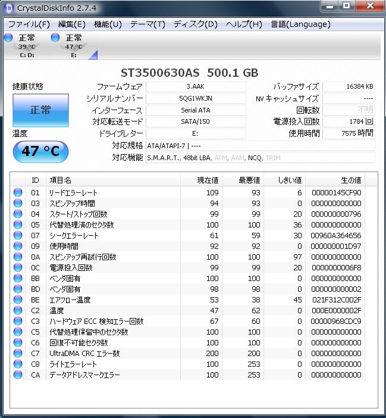Select the C: D: disk at 39 °C

pyautogui.click(x=27, y=46)
